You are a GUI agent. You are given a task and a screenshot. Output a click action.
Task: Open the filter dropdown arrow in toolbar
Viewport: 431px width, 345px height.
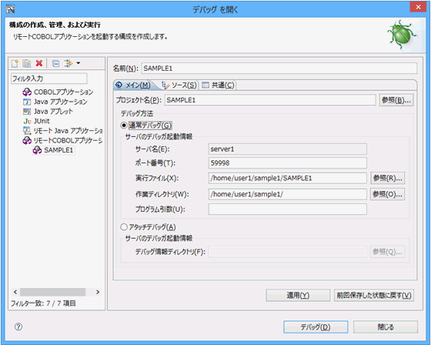click(79, 63)
